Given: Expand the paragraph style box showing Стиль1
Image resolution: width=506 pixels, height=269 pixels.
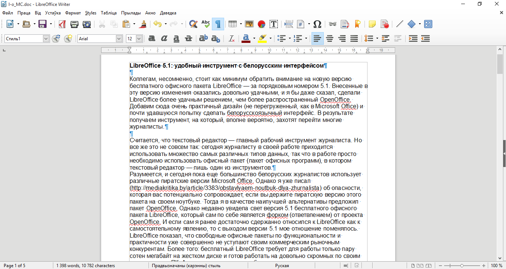Looking at the screenshot, I should pyautogui.click(x=46, y=38).
